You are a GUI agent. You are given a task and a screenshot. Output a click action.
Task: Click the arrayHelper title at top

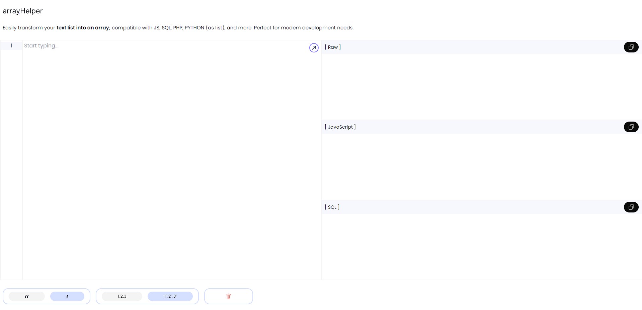pos(23,11)
